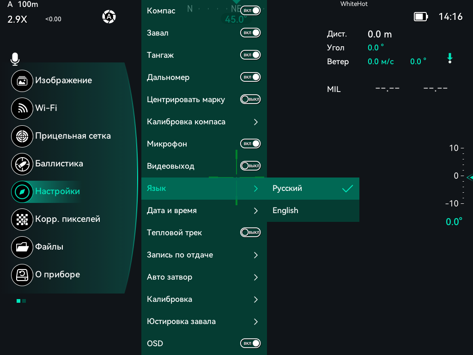The width and height of the screenshot is (473, 355).
Task: Open the Баллистика ballistics icon
Action: pyautogui.click(x=22, y=164)
